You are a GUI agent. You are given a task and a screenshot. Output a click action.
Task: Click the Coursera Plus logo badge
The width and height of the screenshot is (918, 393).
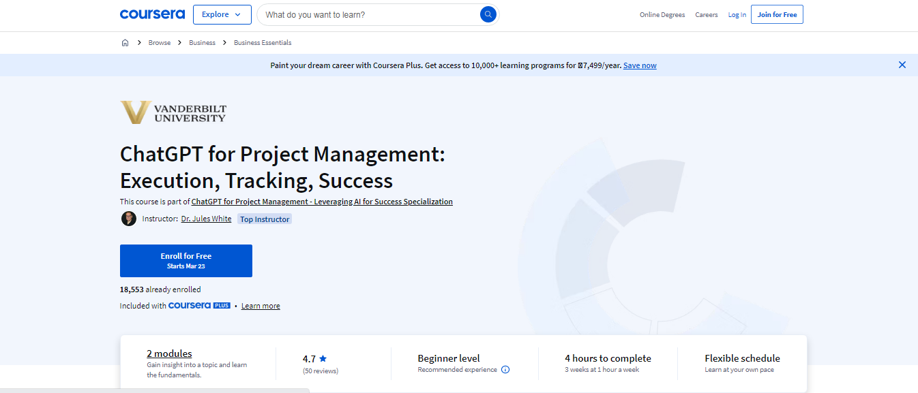click(x=199, y=306)
